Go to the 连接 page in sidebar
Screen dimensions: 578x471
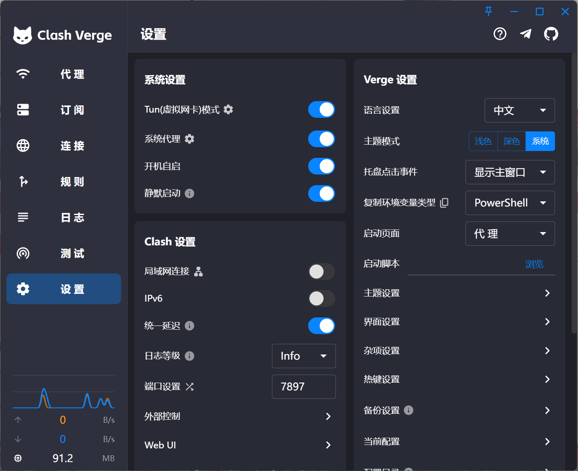coord(64,145)
